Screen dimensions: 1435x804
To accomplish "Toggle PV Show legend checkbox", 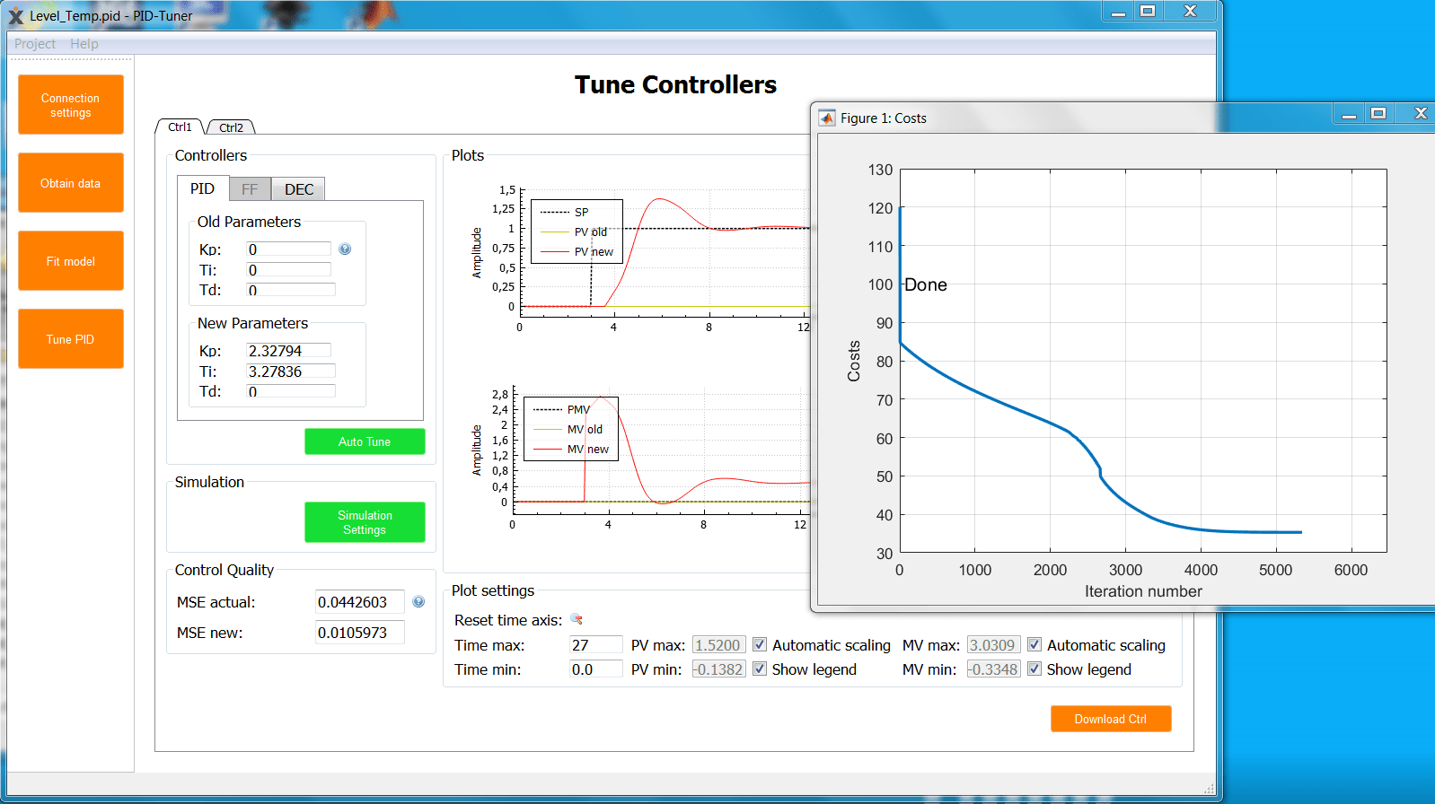I will 760,669.
